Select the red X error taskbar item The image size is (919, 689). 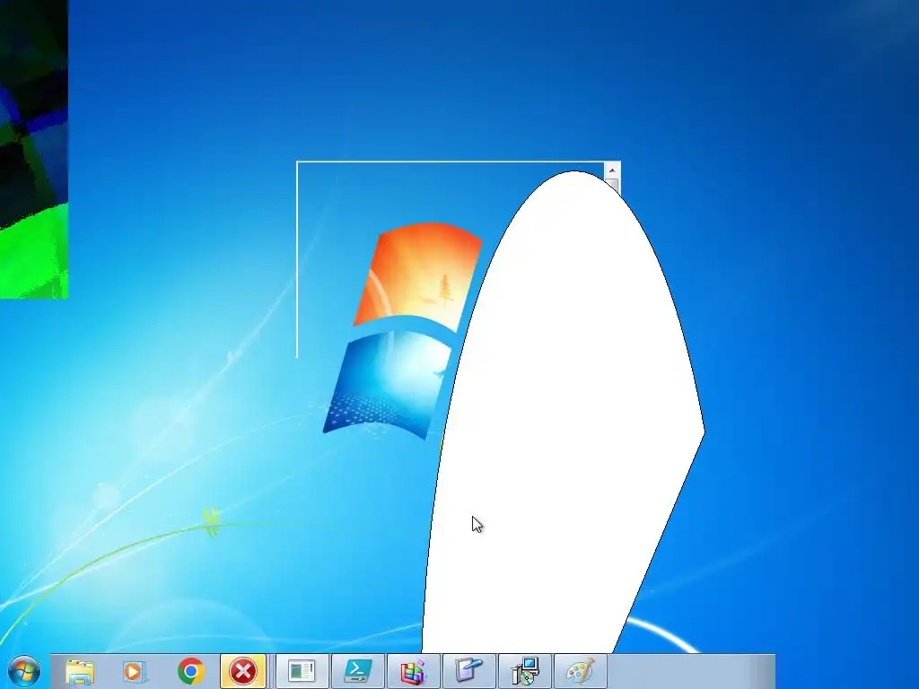pos(243,671)
